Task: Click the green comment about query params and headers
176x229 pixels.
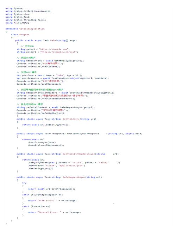Action: [40, 90]
